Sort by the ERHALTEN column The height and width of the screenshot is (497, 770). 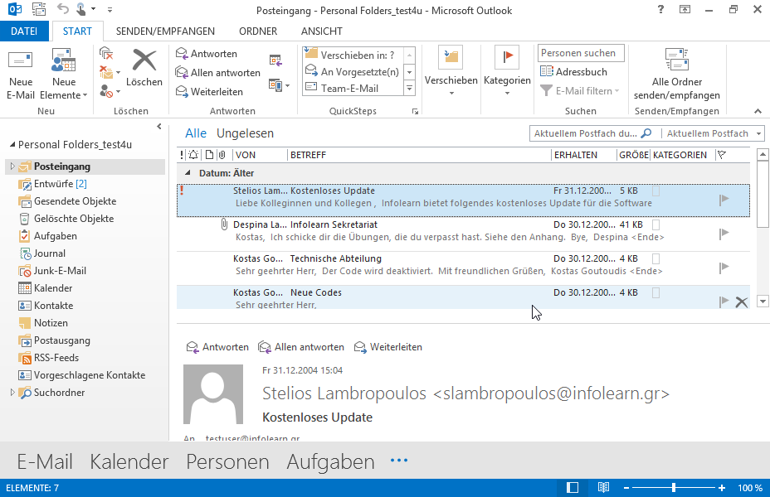point(583,155)
